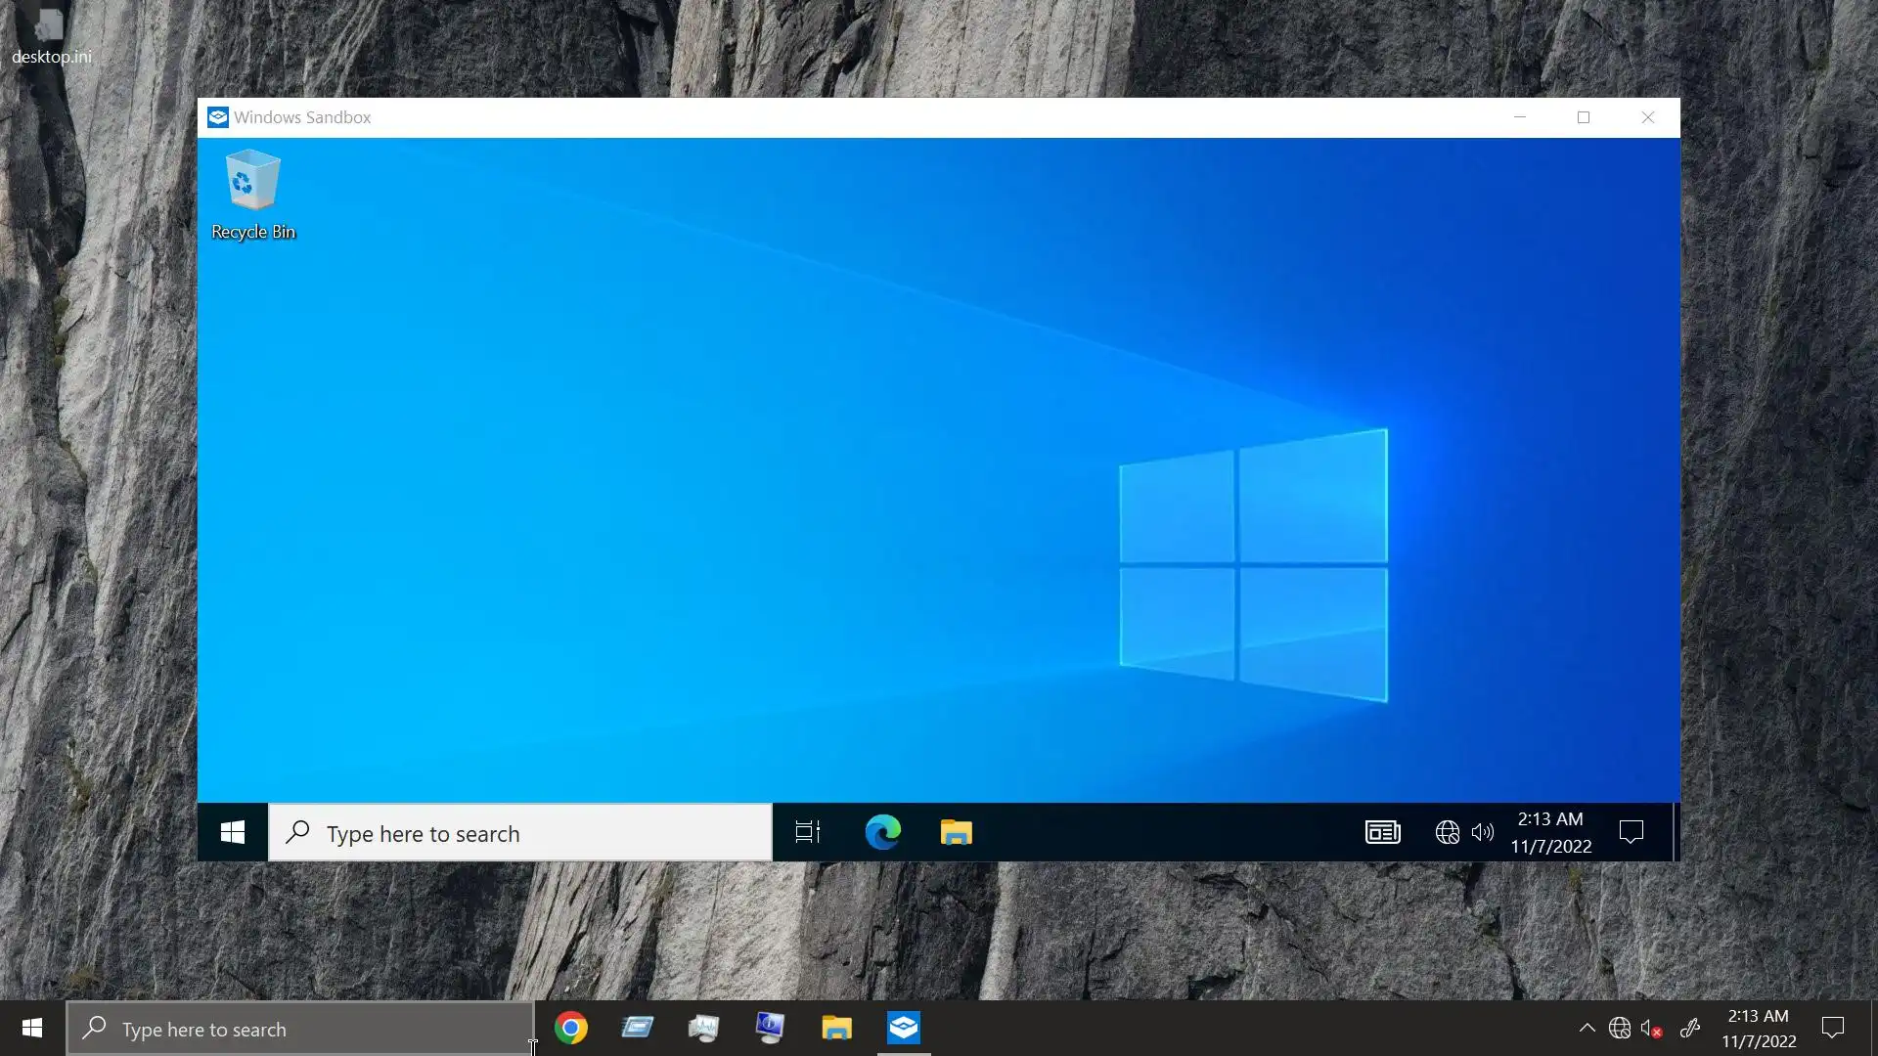Maximize the Windows Sandbox window
The image size is (1878, 1056).
(1584, 117)
